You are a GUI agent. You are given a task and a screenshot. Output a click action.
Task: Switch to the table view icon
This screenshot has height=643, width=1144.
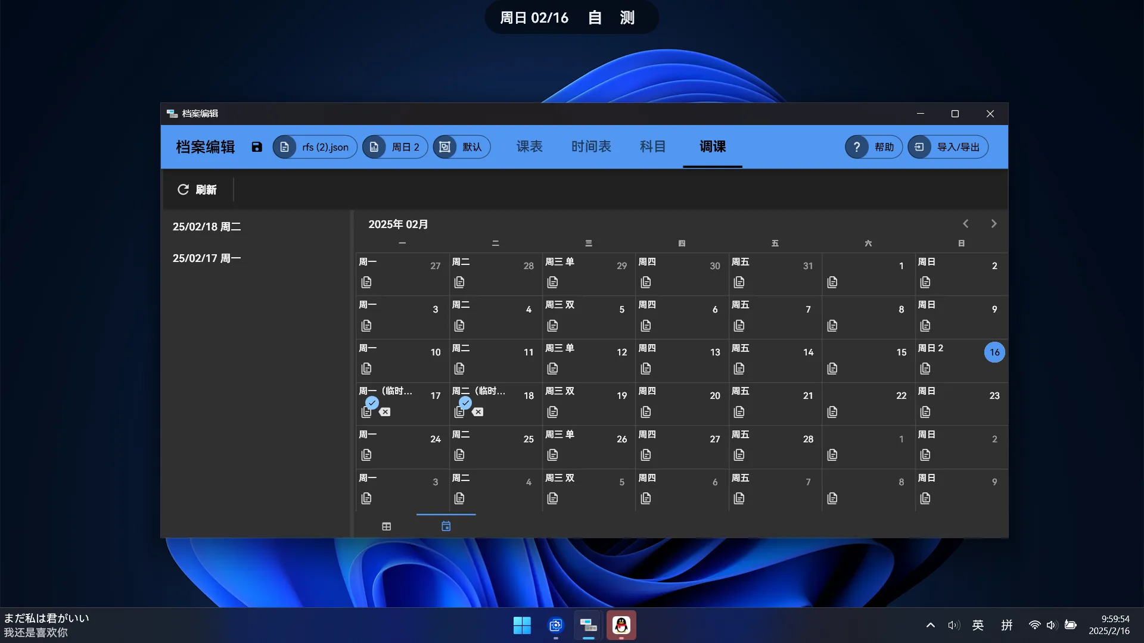(x=386, y=526)
